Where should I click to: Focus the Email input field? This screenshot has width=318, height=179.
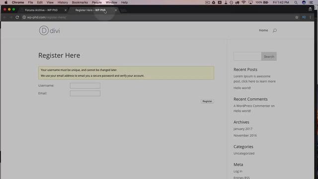tap(85, 93)
